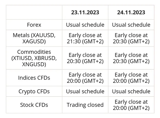Select the Crypto CFDs row label
160x118 pixels.
[x=34, y=91]
